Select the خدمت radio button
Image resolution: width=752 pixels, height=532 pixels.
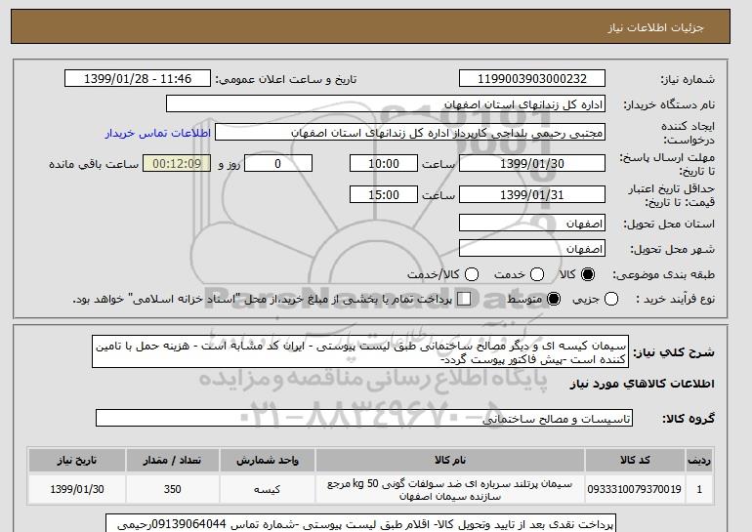tap(537, 274)
